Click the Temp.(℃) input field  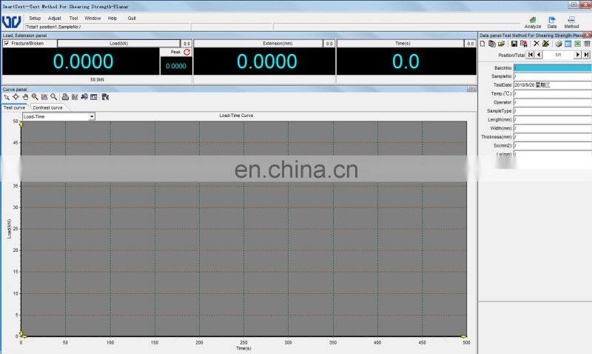(x=553, y=94)
